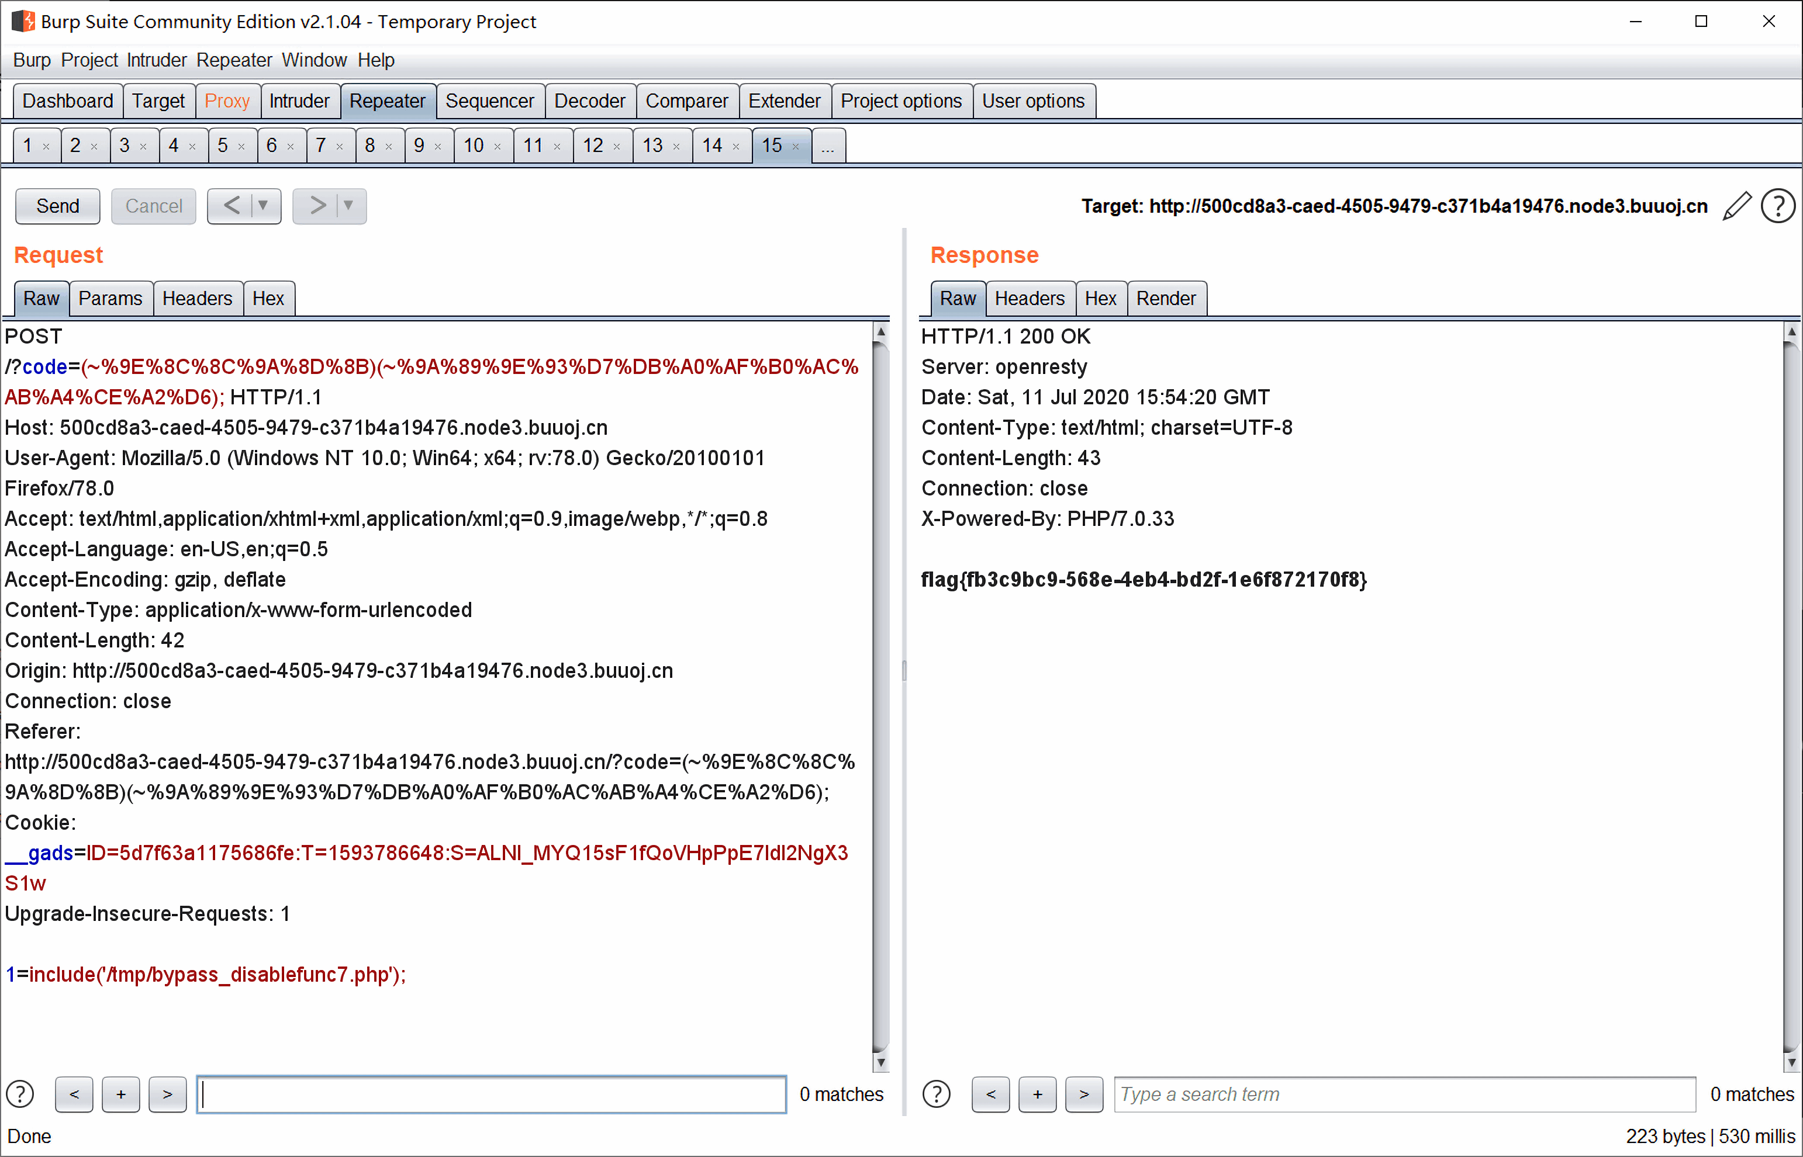Go to next match in request search

click(x=168, y=1094)
